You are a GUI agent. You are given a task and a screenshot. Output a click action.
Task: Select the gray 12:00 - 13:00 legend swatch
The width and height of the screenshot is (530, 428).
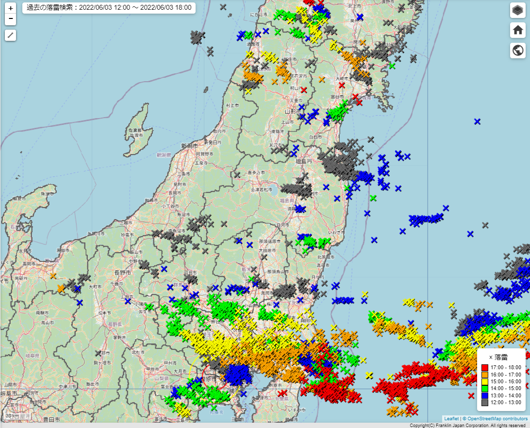click(485, 402)
